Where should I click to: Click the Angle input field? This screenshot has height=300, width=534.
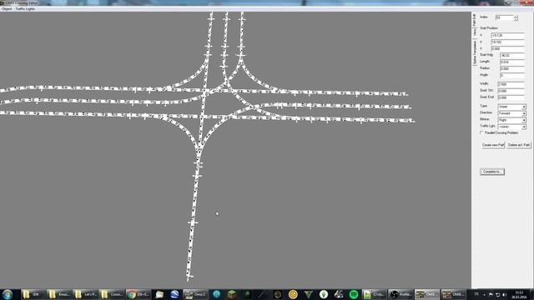512,75
